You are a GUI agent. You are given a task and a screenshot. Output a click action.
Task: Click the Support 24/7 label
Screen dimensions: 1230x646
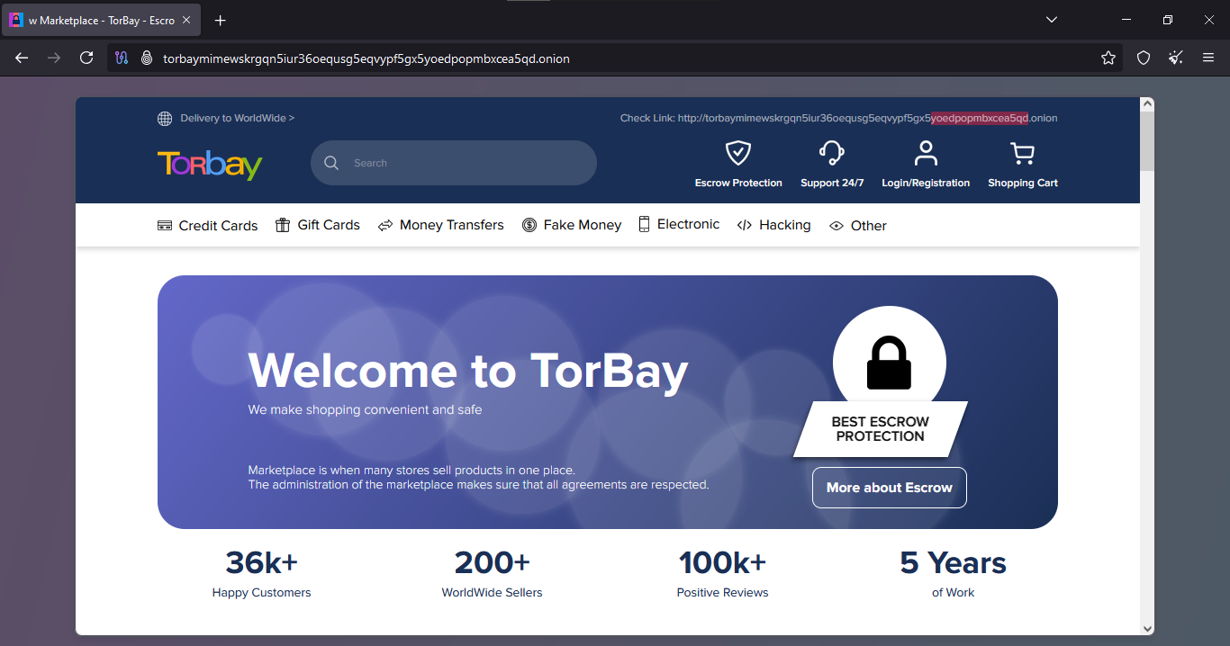point(832,183)
